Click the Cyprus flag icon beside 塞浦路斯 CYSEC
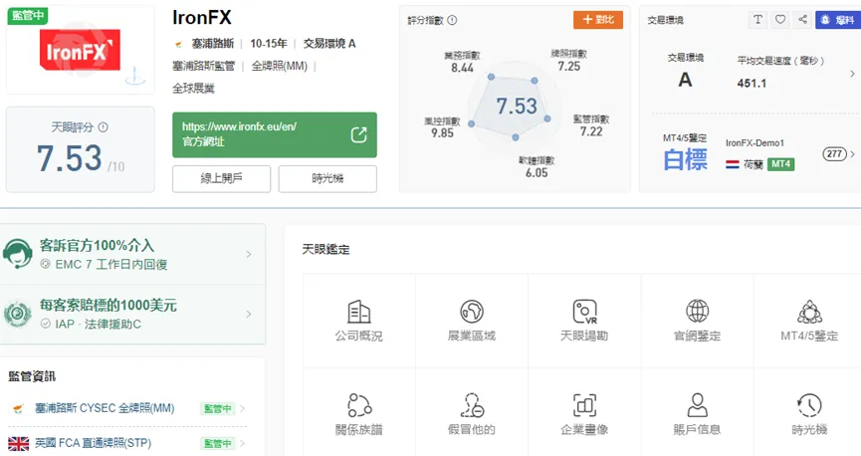This screenshot has height=456, width=861. point(18,408)
